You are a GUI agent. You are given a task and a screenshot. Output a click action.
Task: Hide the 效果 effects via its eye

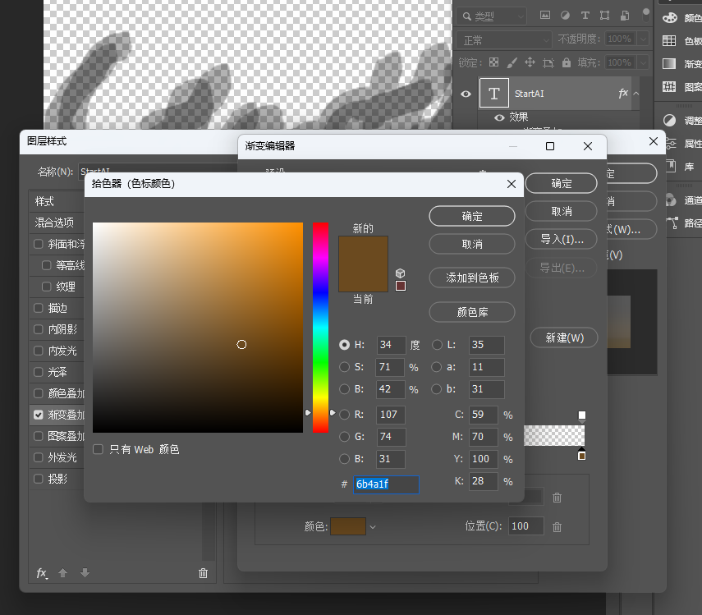499,117
